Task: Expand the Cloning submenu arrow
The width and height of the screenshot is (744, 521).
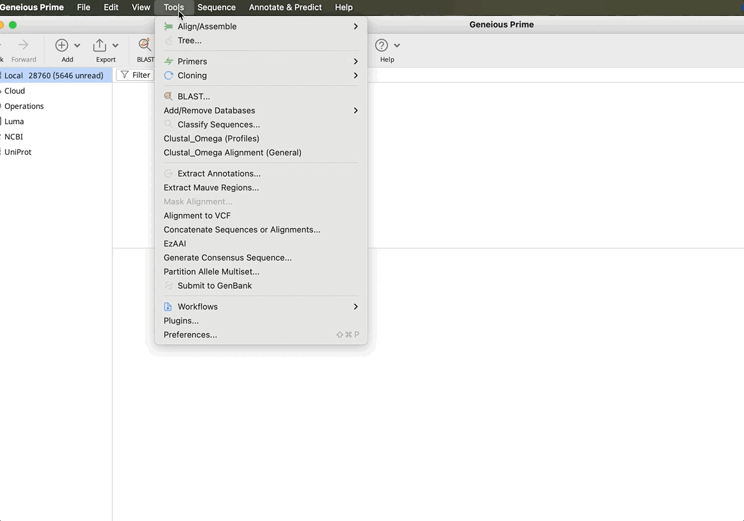Action: 355,75
